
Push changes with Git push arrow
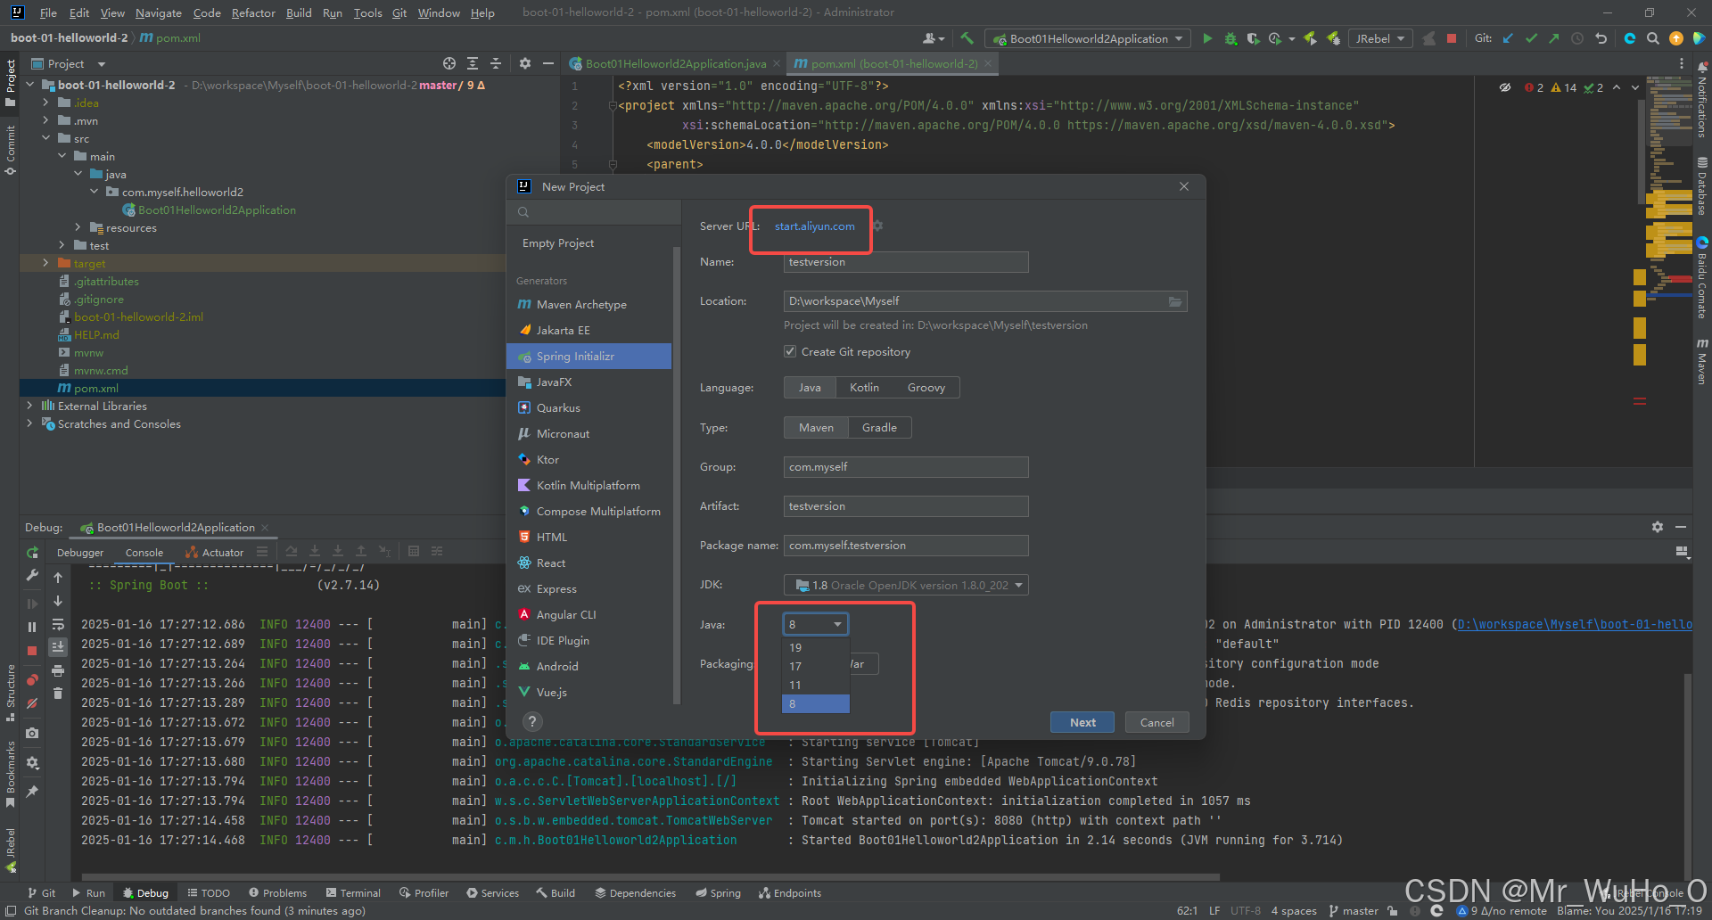(1554, 38)
